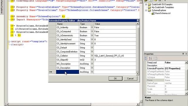
Task: Close the Extended Property Editor dialog
Action: [x=138, y=21]
